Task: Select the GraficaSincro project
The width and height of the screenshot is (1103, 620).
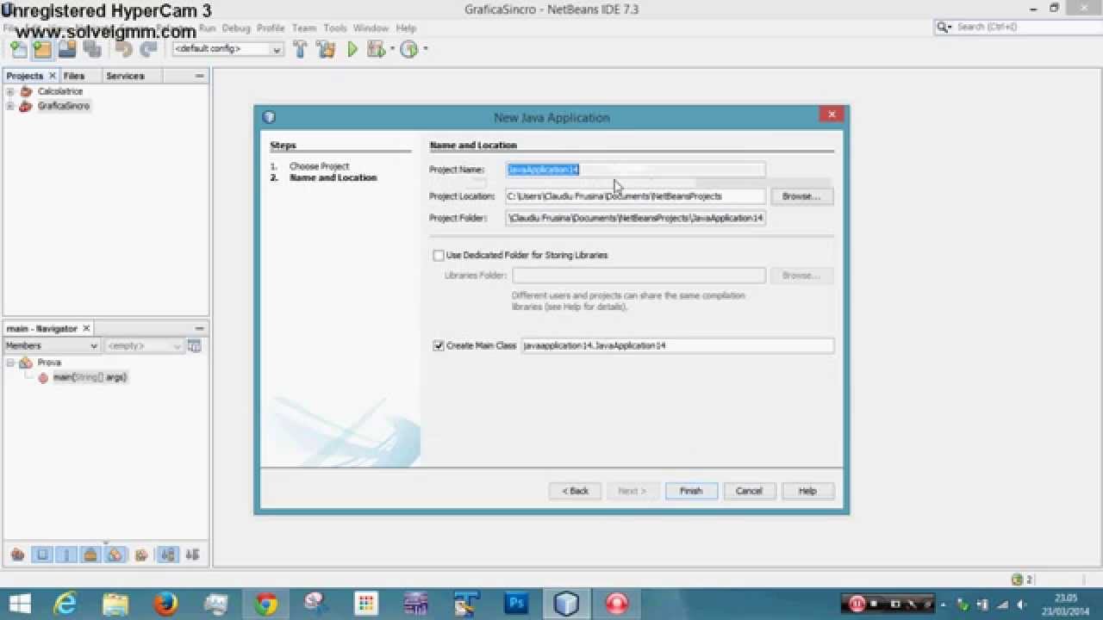Action: point(63,106)
